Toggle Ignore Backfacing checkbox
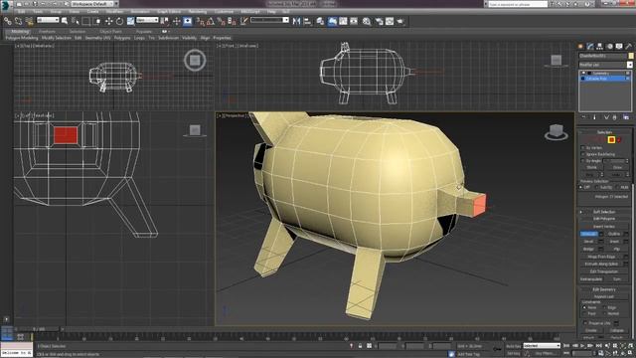Image resolution: width=636 pixels, height=358 pixels. click(x=583, y=154)
